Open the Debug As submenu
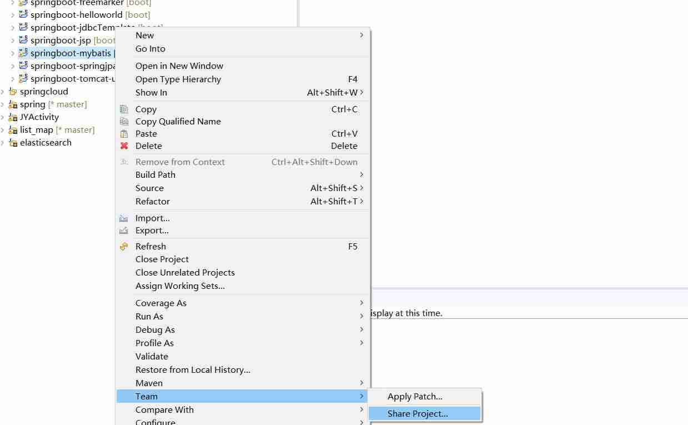 click(243, 329)
